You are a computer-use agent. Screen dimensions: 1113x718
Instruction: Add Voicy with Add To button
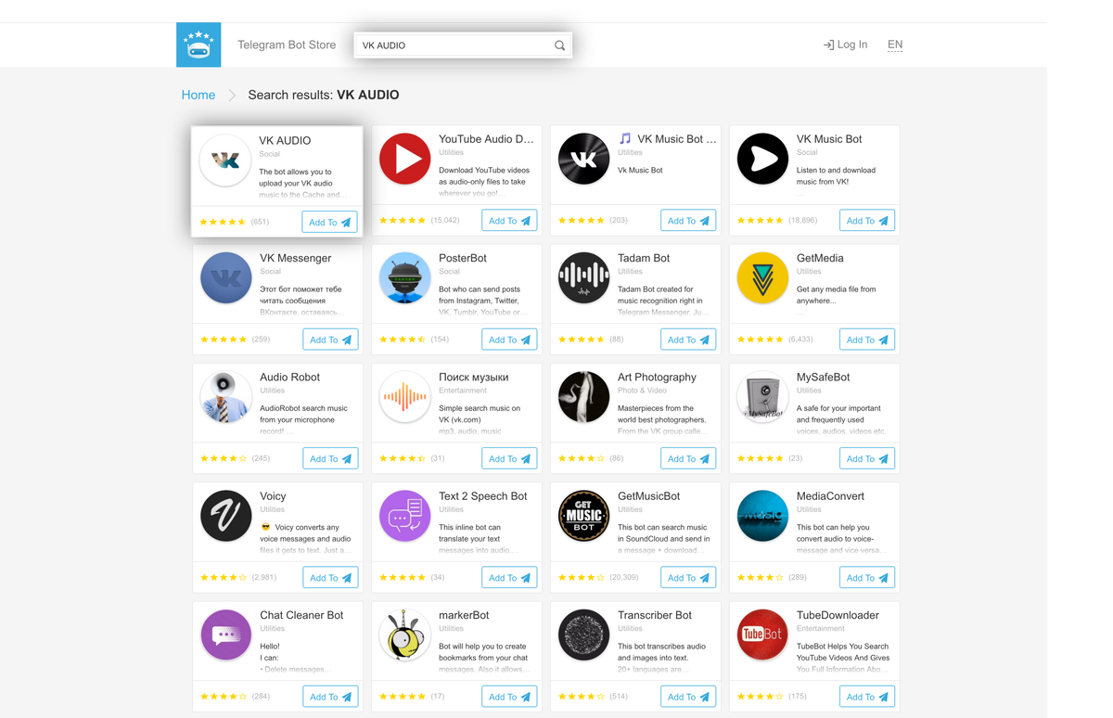(330, 577)
